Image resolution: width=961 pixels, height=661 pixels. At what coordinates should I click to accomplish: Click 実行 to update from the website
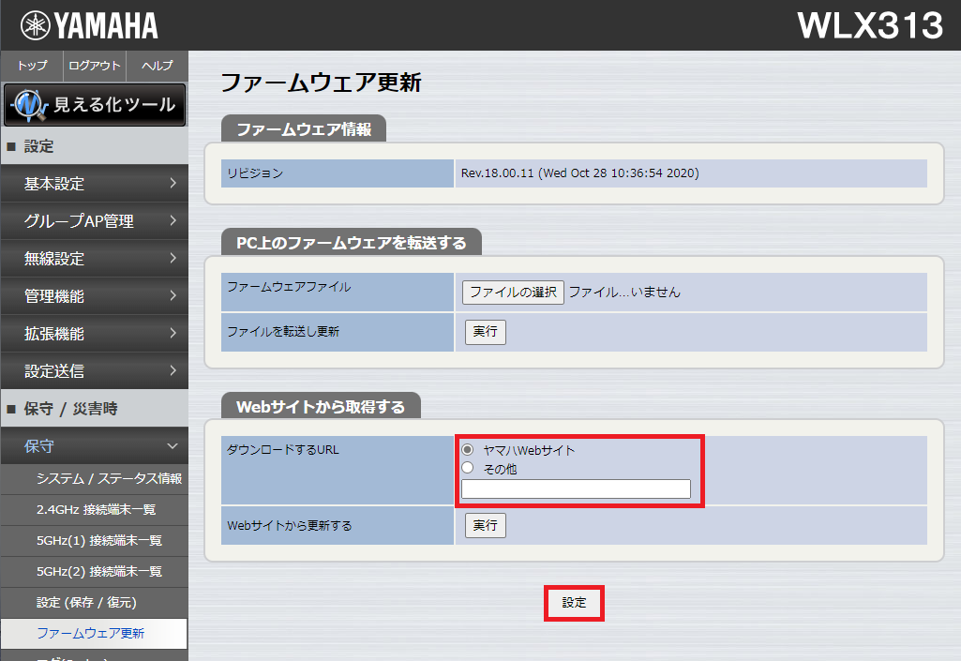coord(485,525)
